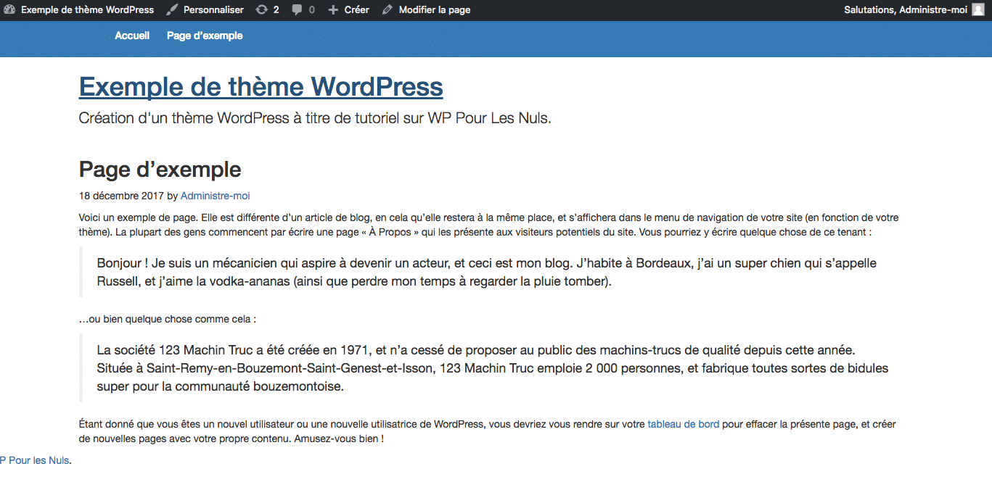The height and width of the screenshot is (490, 992).
Task: Click the updates refresh icon showing 2
Action: [261, 10]
